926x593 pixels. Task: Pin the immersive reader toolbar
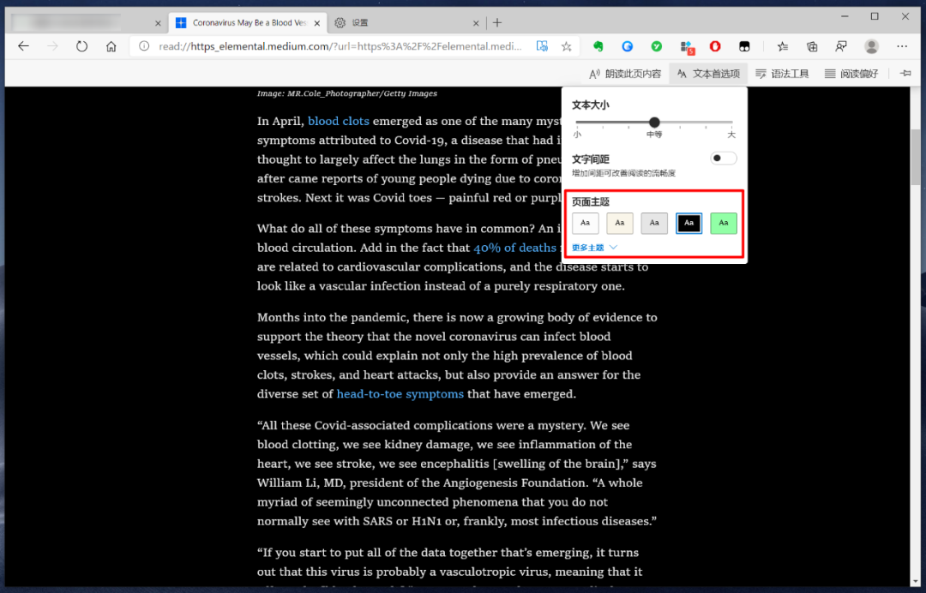(905, 74)
